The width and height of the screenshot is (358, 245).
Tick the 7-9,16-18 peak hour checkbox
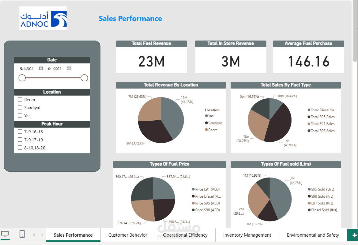click(20, 131)
